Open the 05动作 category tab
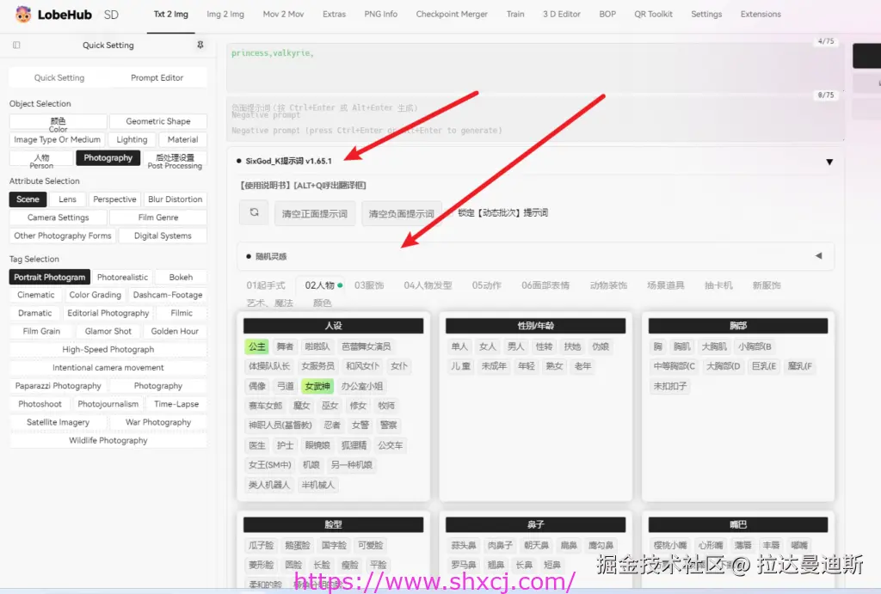The height and width of the screenshot is (594, 881). pyautogui.click(x=487, y=285)
